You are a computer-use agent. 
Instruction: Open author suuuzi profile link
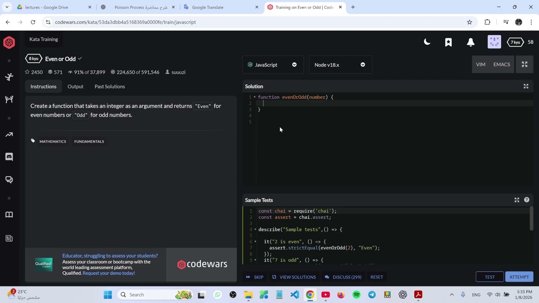(178, 72)
